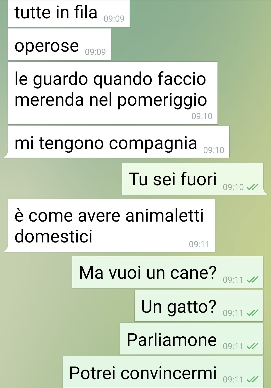
Task: Click the double checkmark next to 'Parliamone'
Action: [x=252, y=346]
